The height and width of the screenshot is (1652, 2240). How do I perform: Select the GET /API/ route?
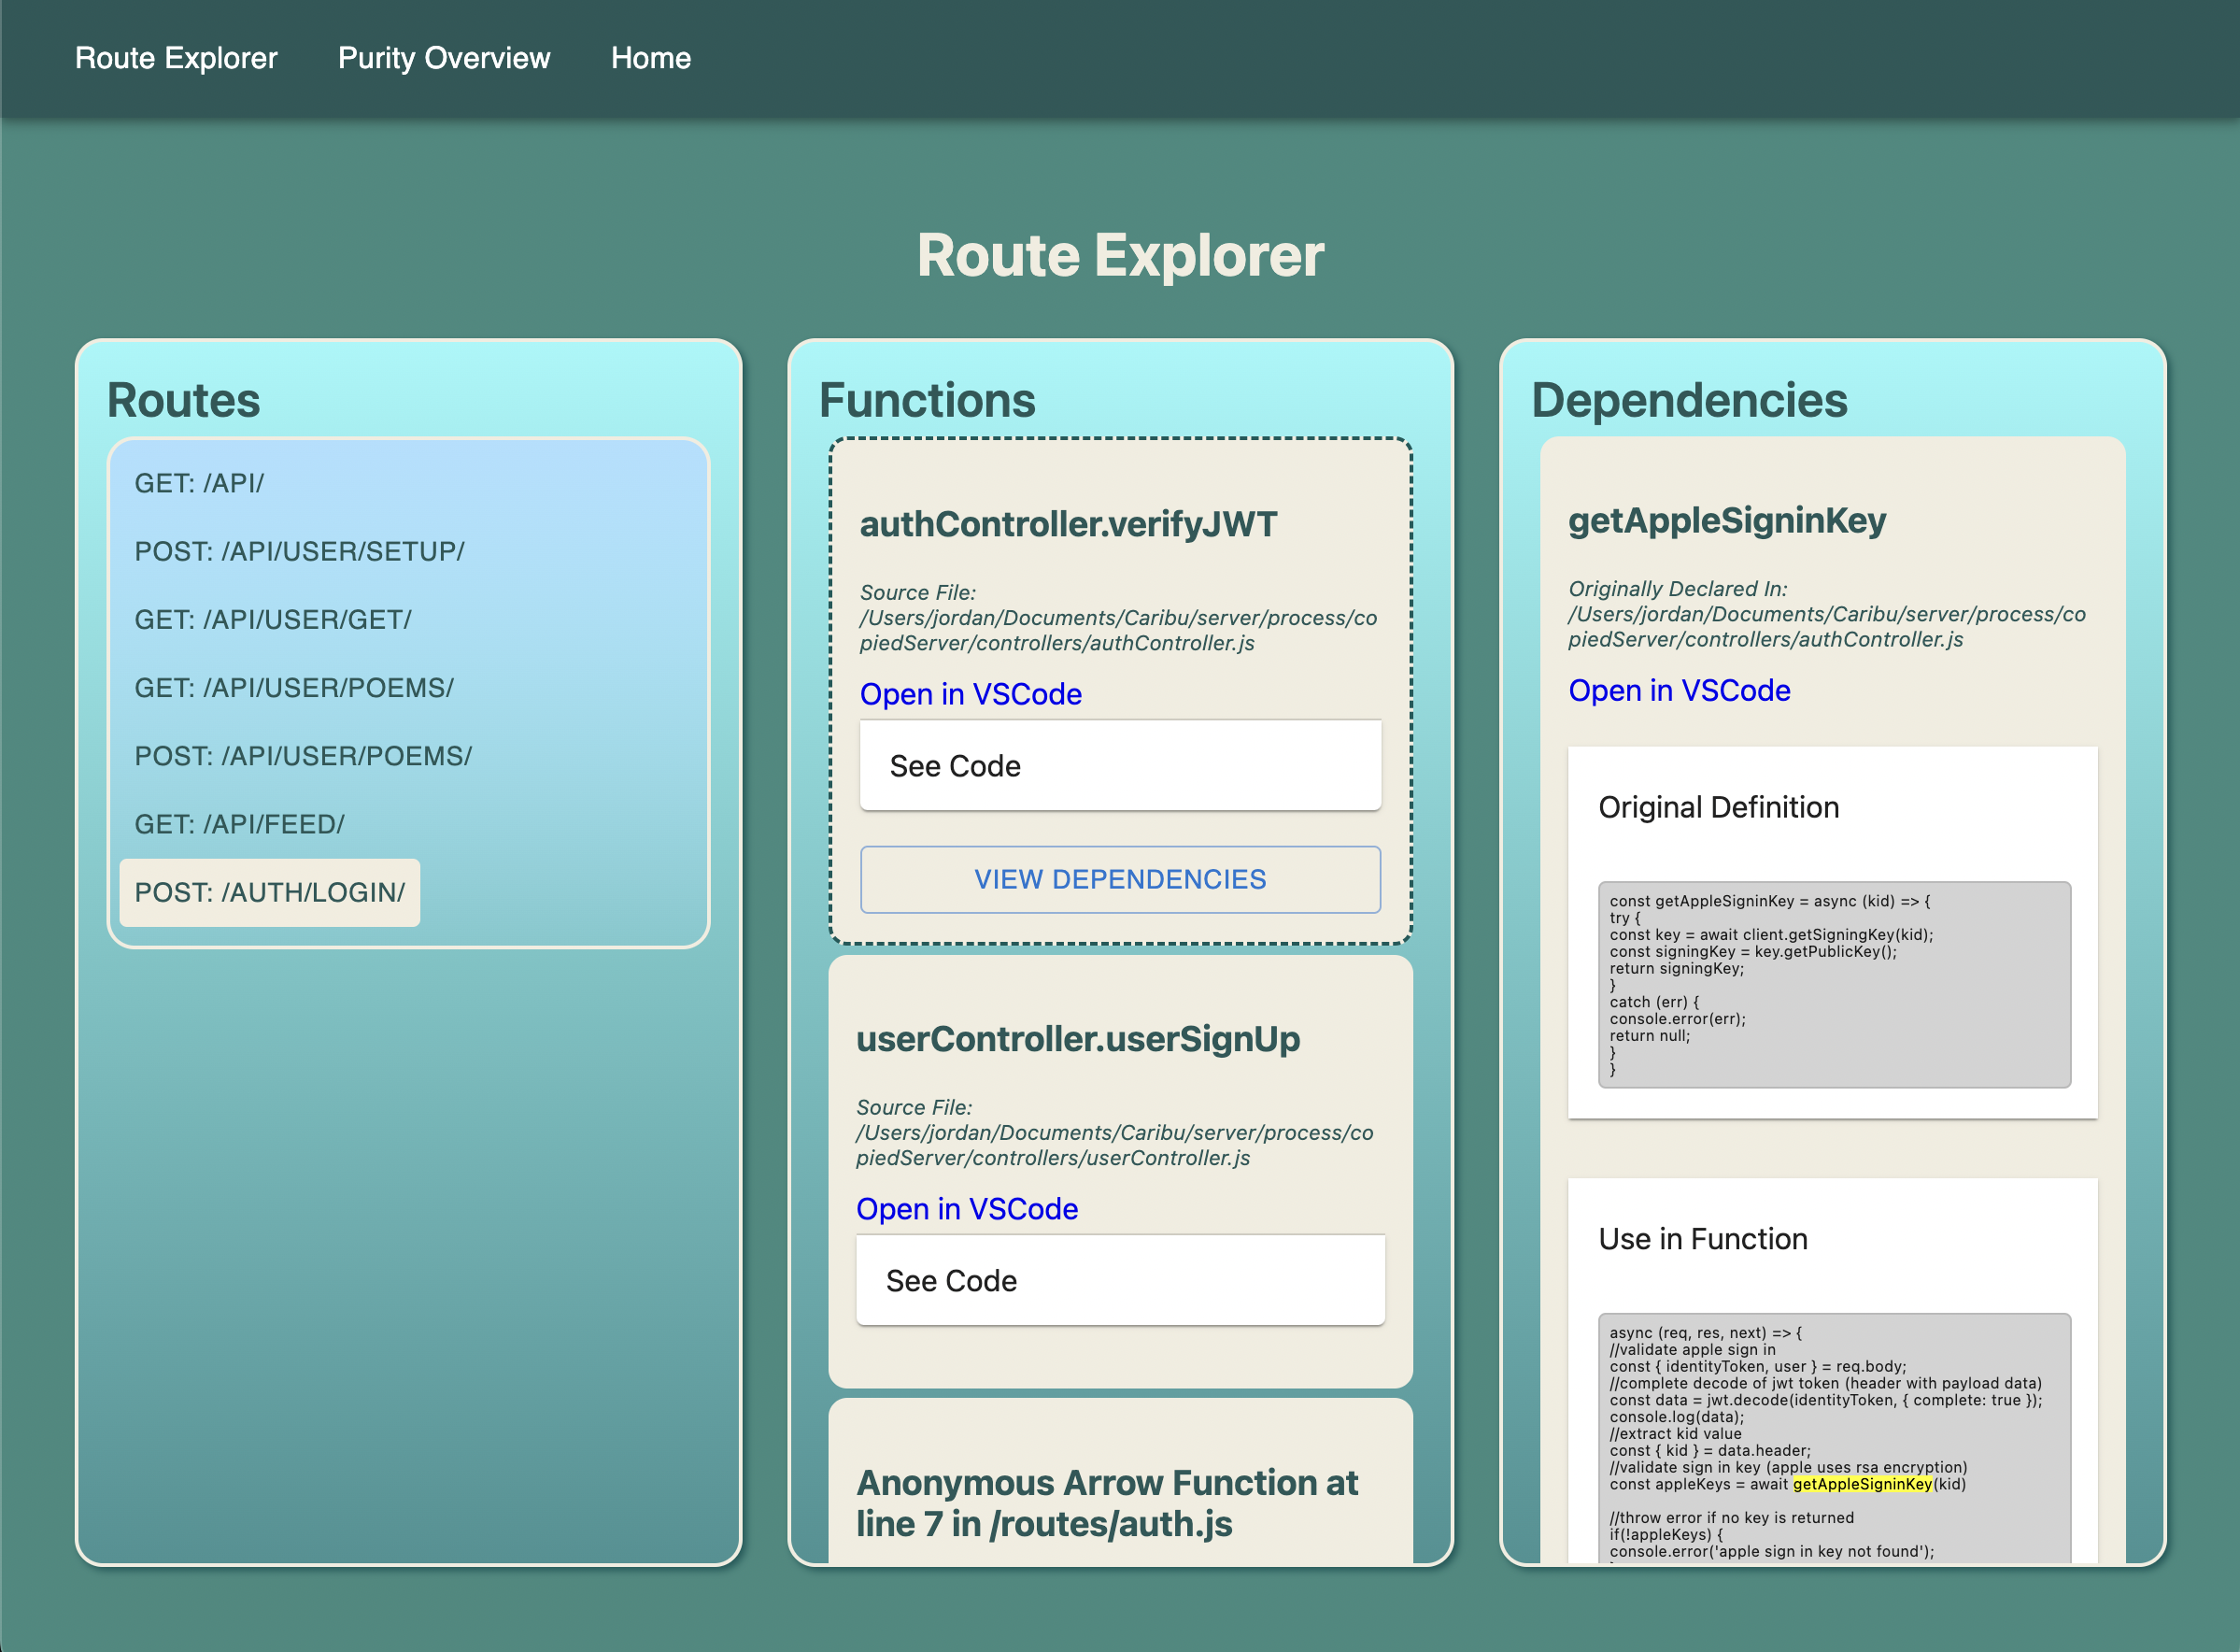click(202, 483)
